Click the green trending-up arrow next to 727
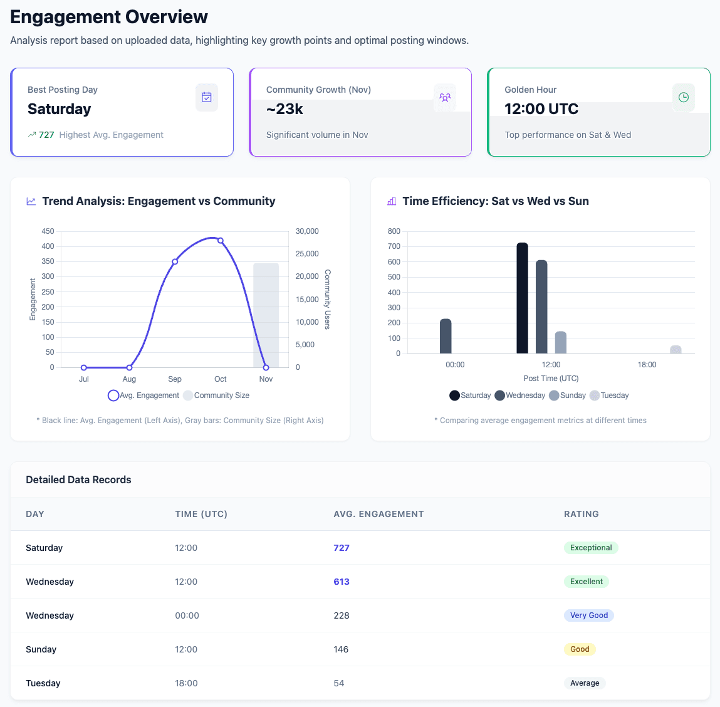The image size is (720, 707). pyautogui.click(x=32, y=135)
